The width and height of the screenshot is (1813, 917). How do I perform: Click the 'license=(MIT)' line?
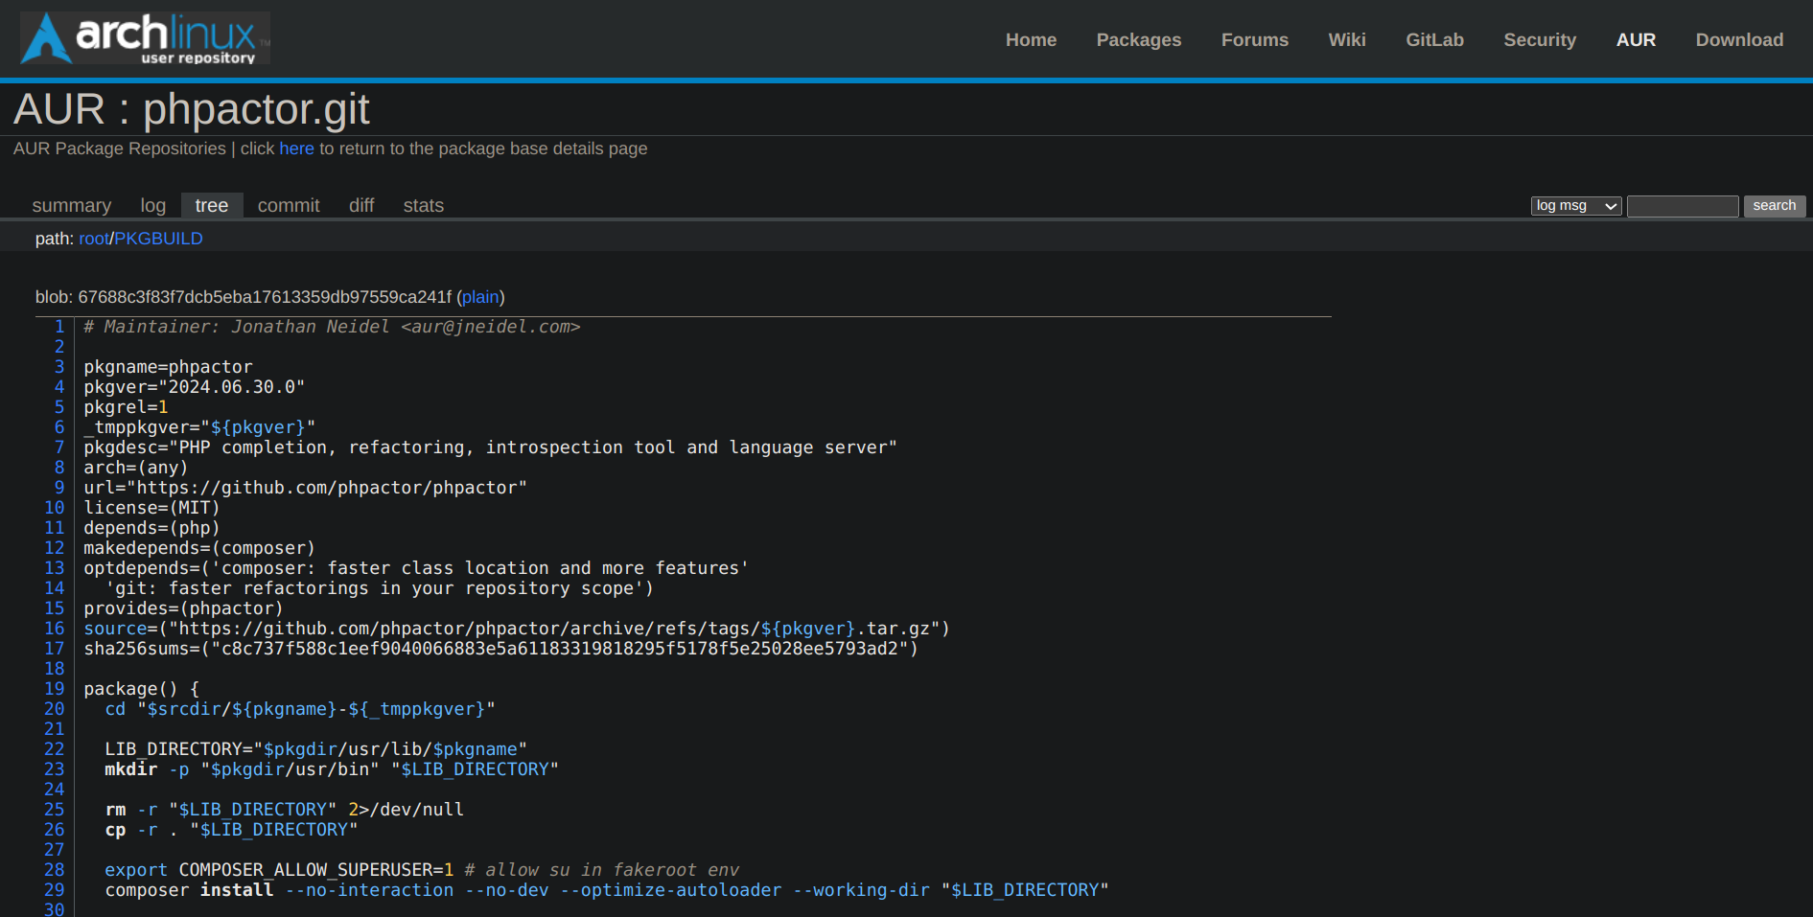(x=151, y=508)
